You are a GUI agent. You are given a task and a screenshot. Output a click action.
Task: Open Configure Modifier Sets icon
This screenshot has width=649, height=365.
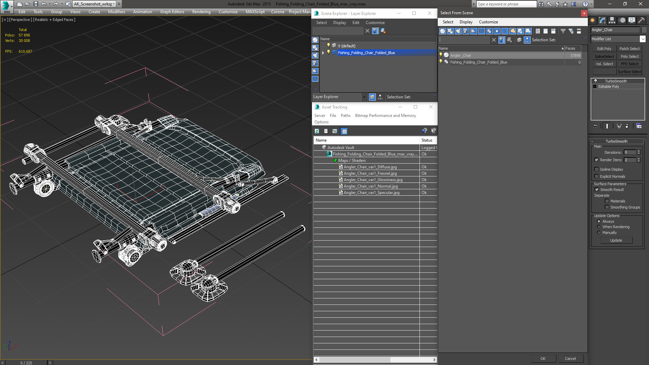coord(639,126)
